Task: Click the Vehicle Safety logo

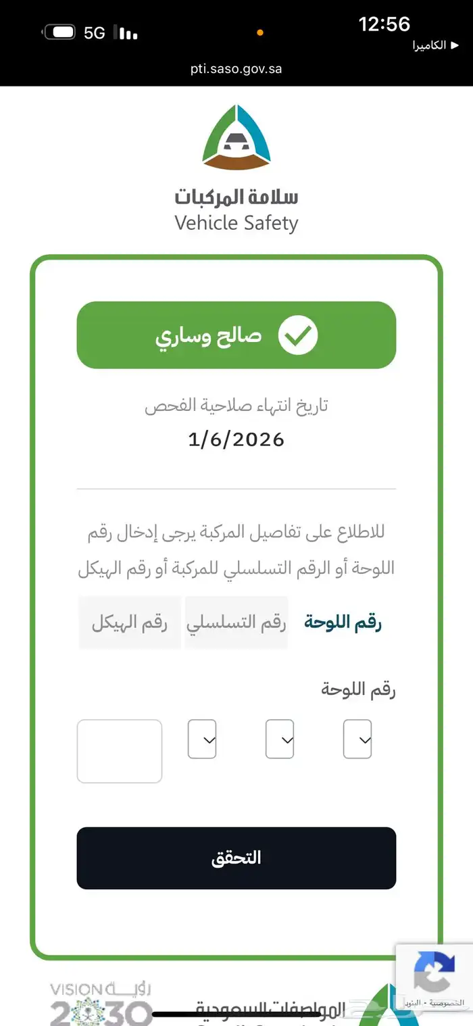Action: pos(236,137)
